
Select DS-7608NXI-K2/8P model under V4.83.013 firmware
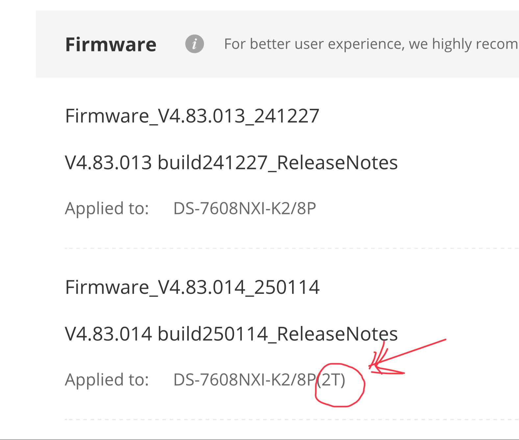[x=244, y=208]
